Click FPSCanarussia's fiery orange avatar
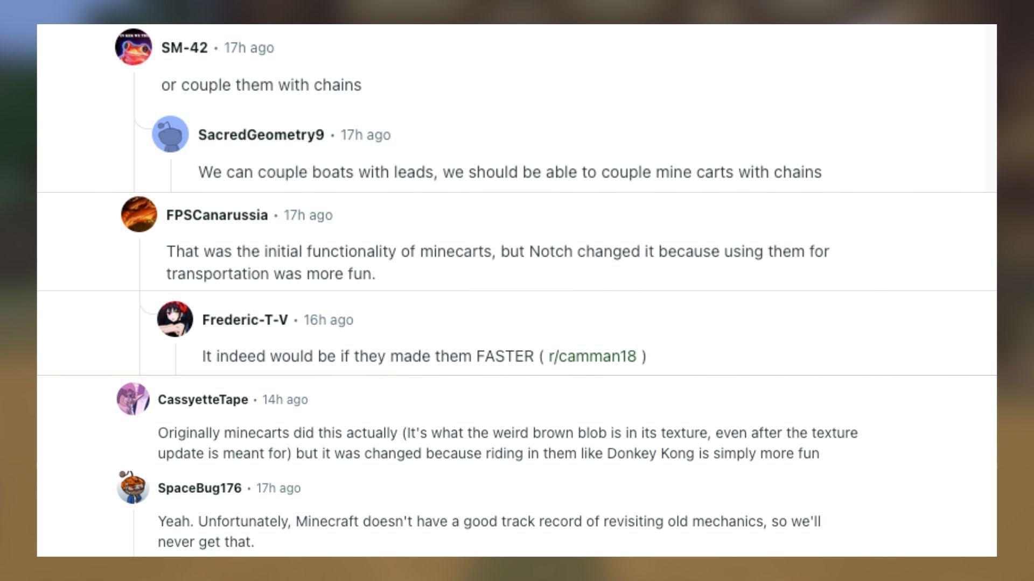The width and height of the screenshot is (1034, 581). pos(139,214)
